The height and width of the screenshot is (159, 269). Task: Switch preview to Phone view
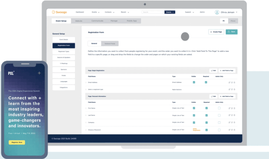(x=233, y=21)
